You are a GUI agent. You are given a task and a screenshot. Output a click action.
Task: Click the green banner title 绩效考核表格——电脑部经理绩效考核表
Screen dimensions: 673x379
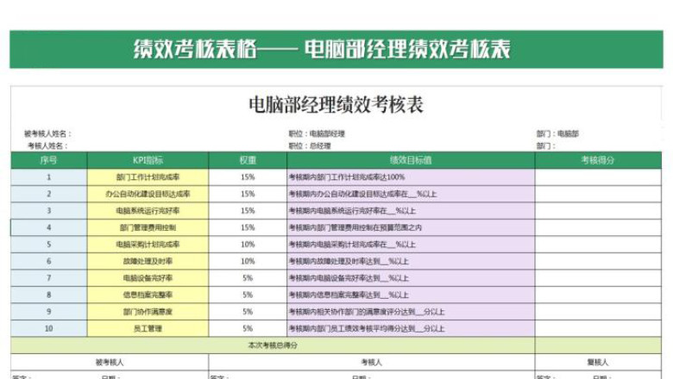322,49
